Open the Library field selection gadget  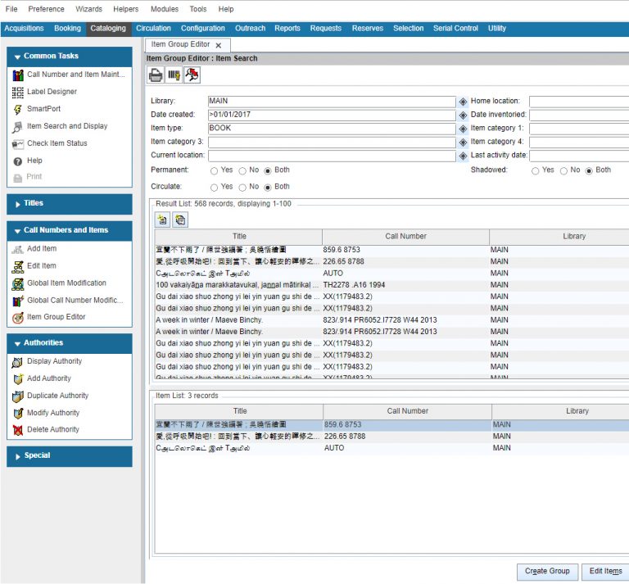[463, 102]
